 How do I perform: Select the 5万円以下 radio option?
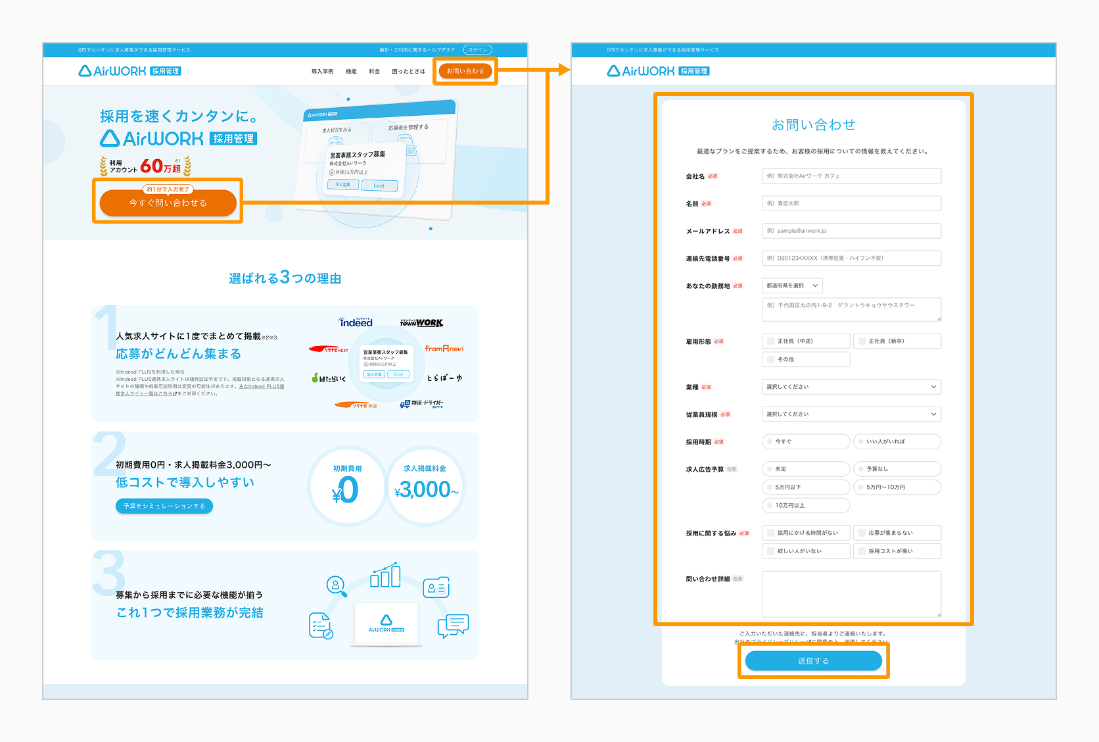tap(806, 487)
